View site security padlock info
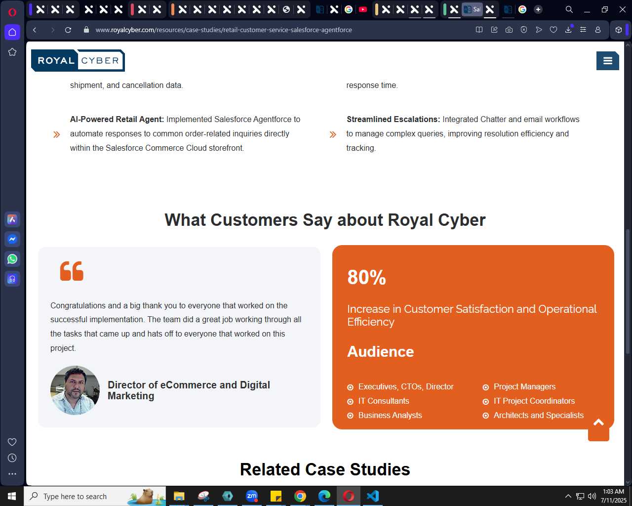The height and width of the screenshot is (506, 632). (x=86, y=30)
